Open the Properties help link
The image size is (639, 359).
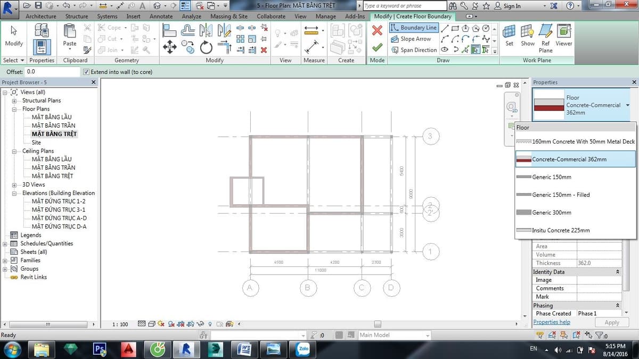tap(552, 322)
